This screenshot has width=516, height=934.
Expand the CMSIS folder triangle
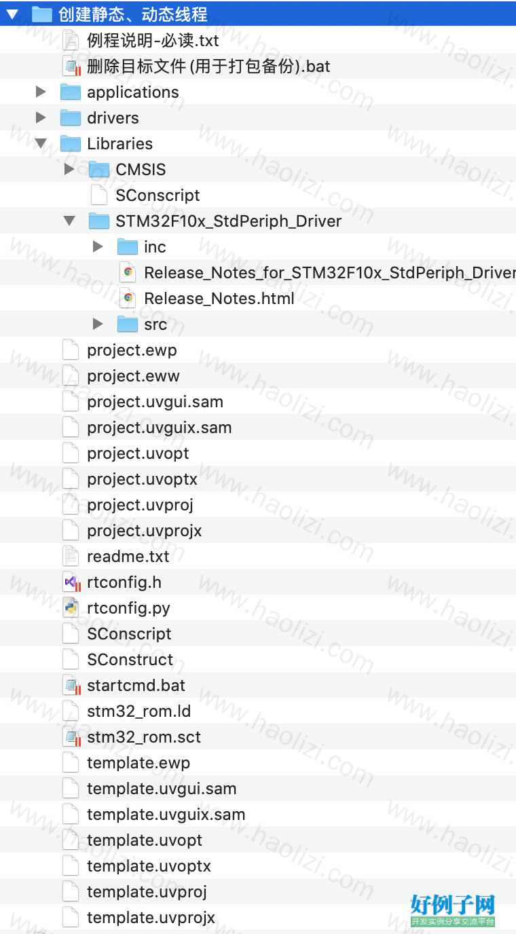pos(69,169)
